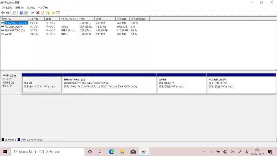Click the black 未割り当て legend swatch
Viewport: 277px width, 156px height.
coord(3,140)
